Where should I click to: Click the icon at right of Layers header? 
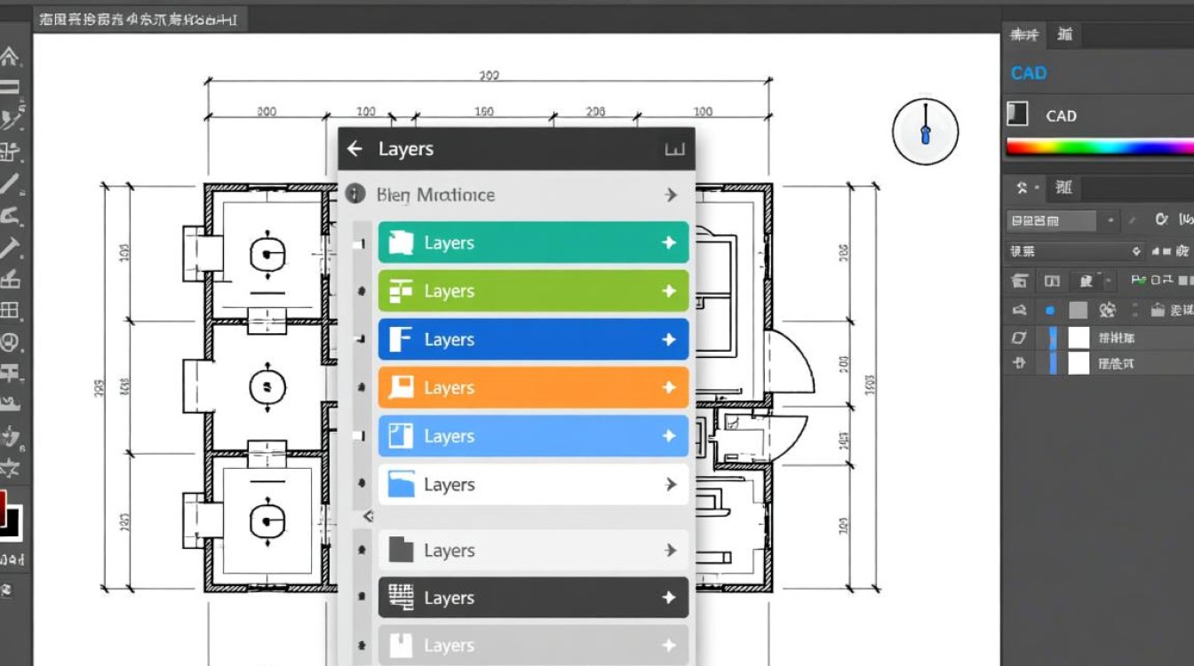point(674,150)
